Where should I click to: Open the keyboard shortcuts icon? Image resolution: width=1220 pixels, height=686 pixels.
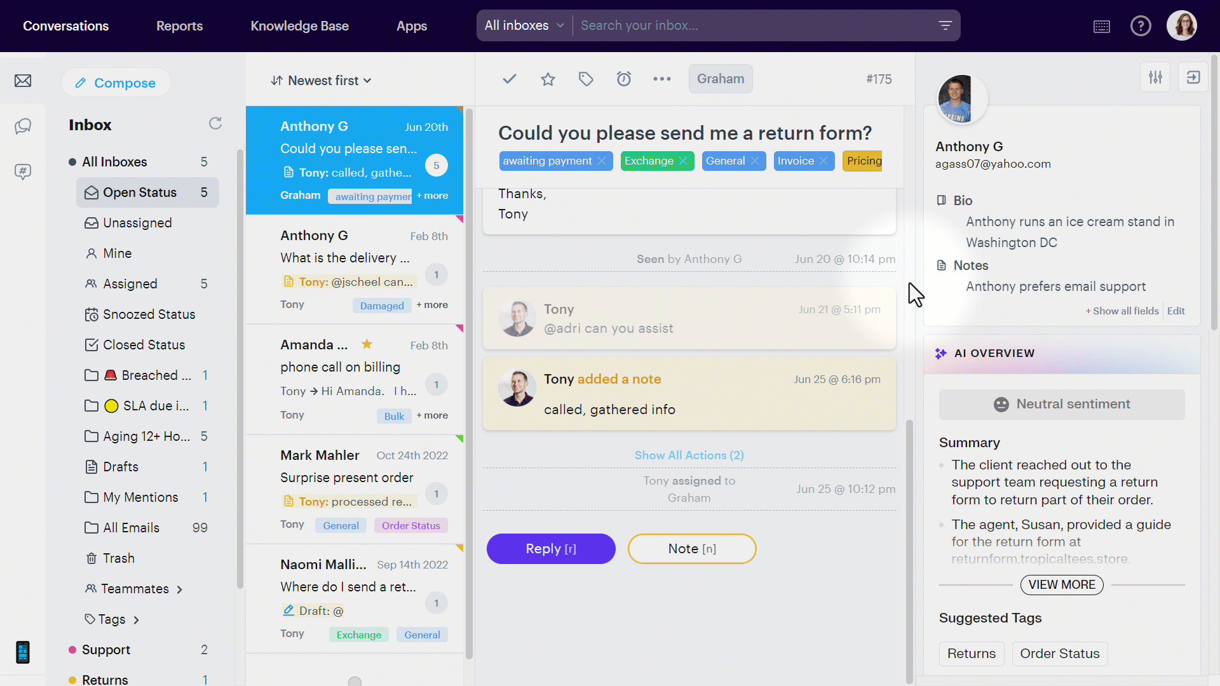[1102, 26]
